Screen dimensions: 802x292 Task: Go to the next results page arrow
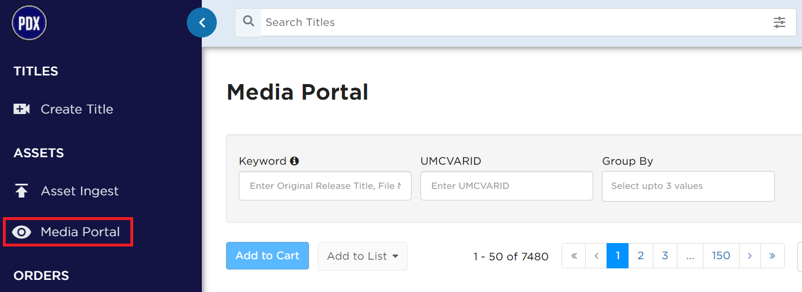(x=750, y=255)
